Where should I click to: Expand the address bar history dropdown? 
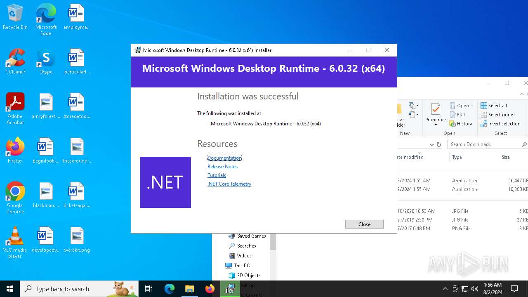click(432, 144)
